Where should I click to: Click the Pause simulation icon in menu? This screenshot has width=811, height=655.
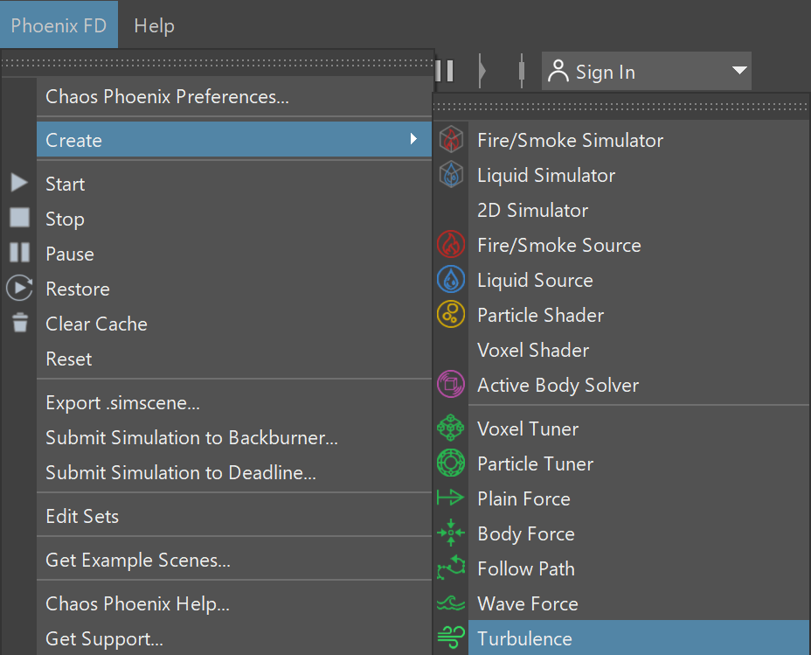click(19, 253)
